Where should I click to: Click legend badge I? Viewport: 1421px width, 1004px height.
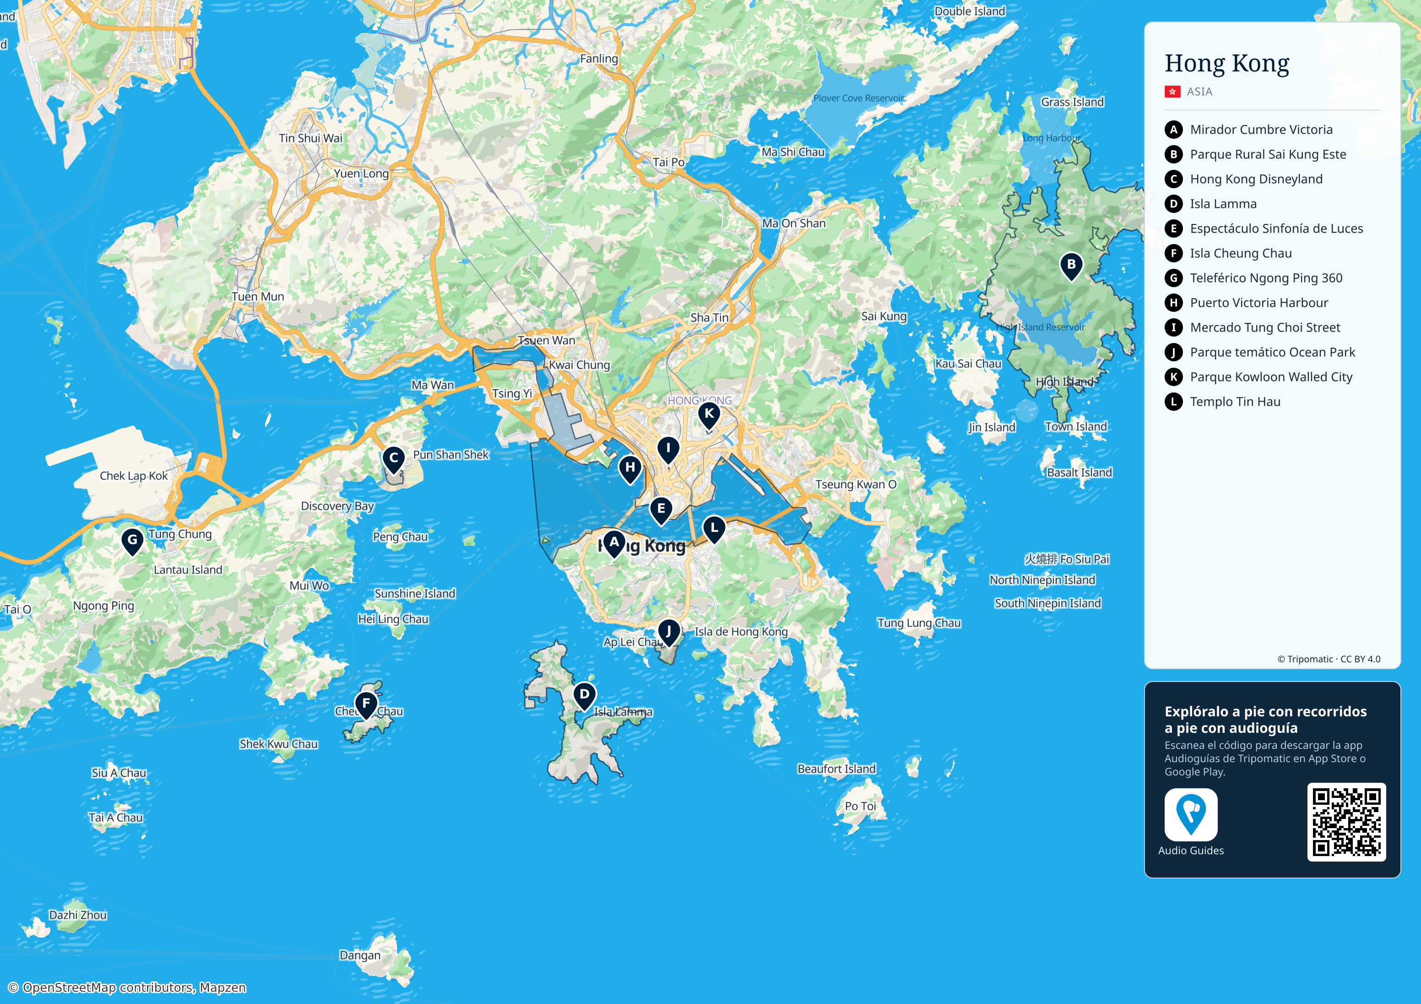[x=1173, y=327]
